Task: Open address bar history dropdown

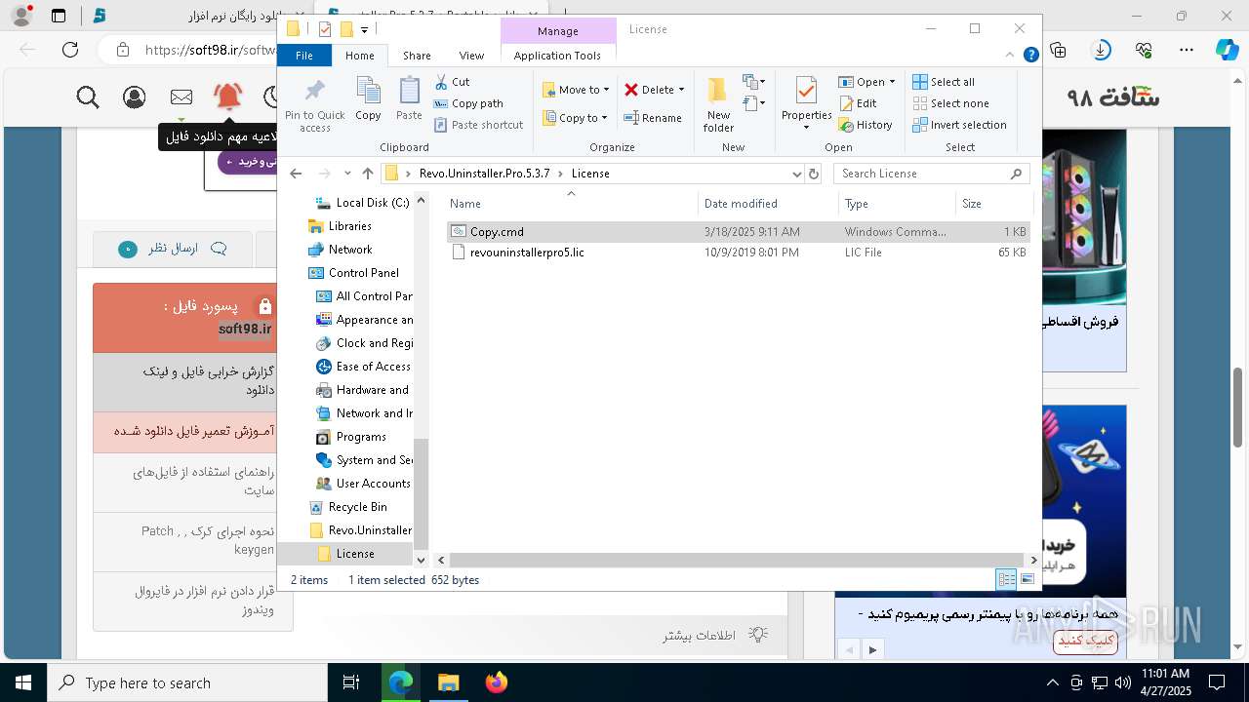Action: [797, 174]
